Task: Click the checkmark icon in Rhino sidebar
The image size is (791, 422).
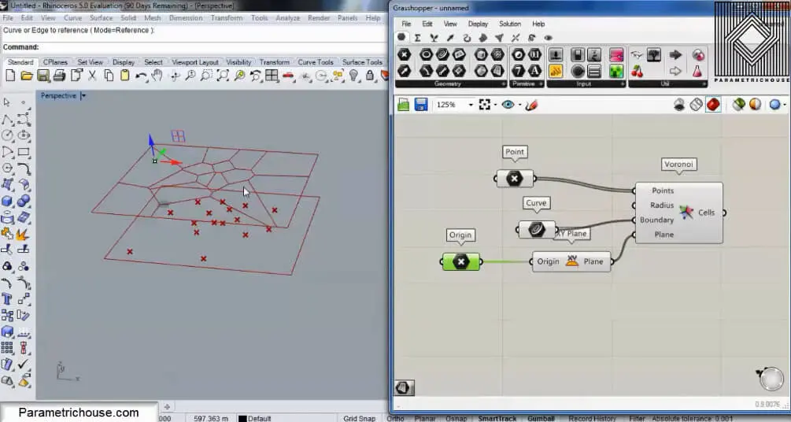Action: 24,364
